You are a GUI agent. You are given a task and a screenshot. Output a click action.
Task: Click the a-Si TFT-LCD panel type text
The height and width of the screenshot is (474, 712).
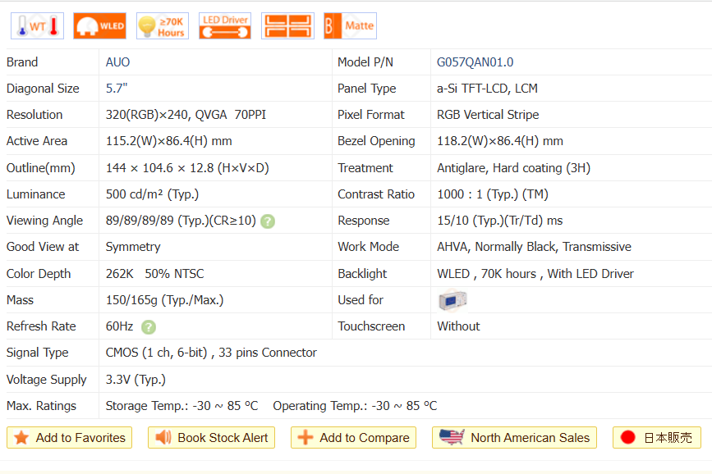click(x=487, y=89)
